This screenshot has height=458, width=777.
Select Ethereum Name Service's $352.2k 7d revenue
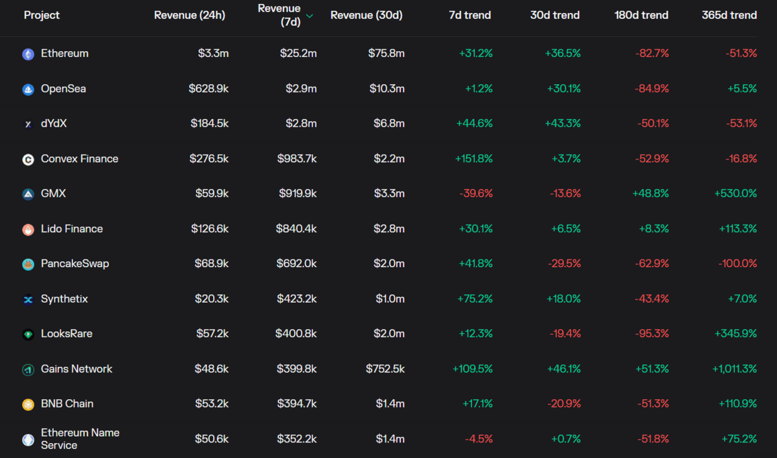(297, 439)
